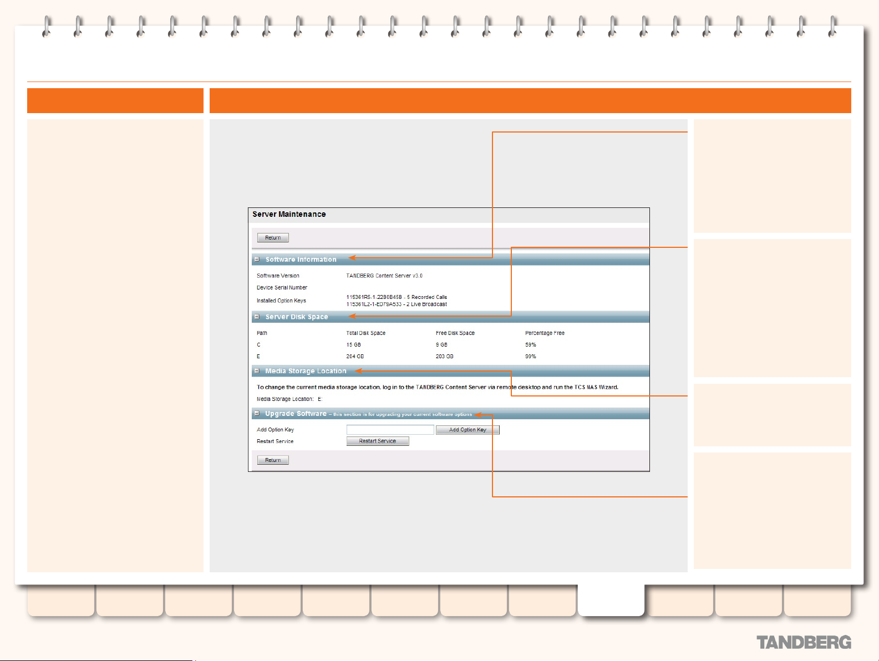Select the 9 GB free disk value
The width and height of the screenshot is (879, 661).
tap(441, 345)
